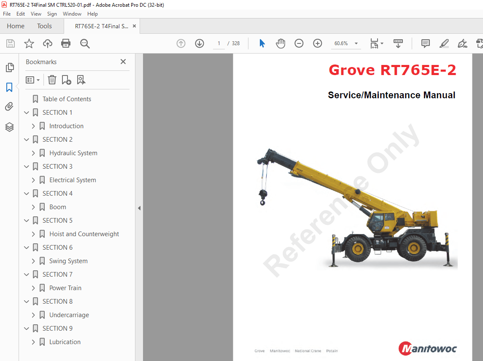Switch to the Tools tab
This screenshot has width=483, height=361.
point(44,26)
